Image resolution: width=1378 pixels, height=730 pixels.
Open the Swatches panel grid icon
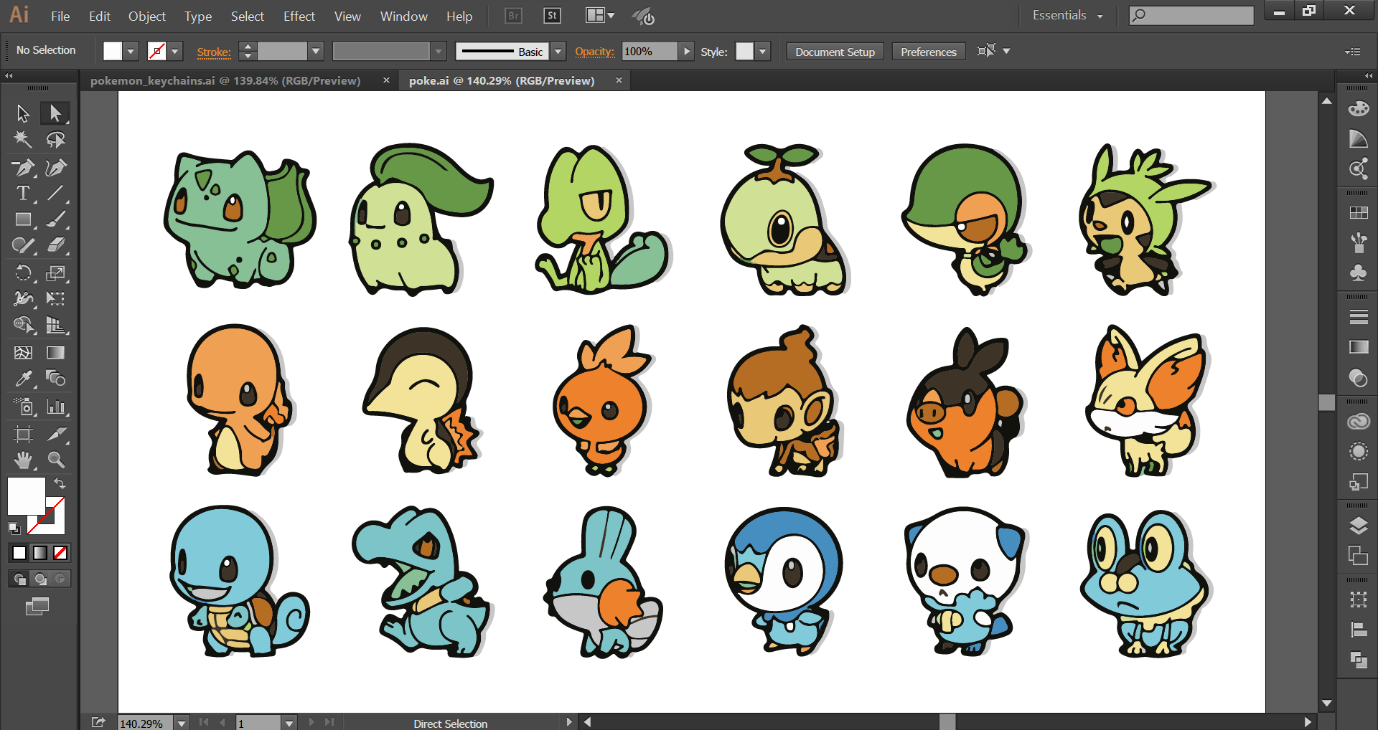(1358, 213)
